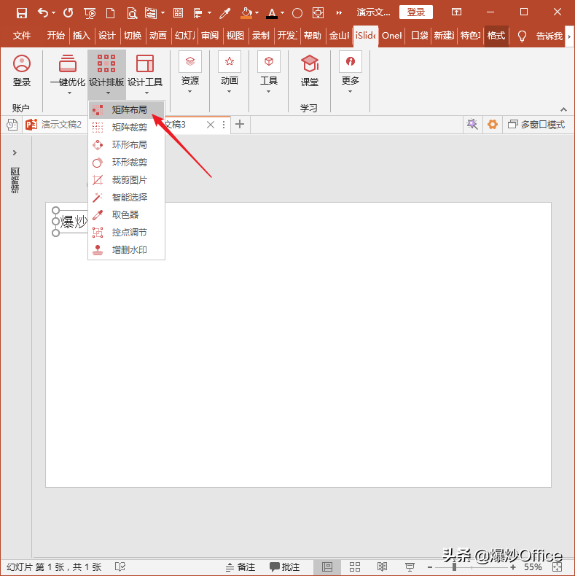Click the 登录 button in title bar
This screenshot has width=575, height=576.
point(415,12)
